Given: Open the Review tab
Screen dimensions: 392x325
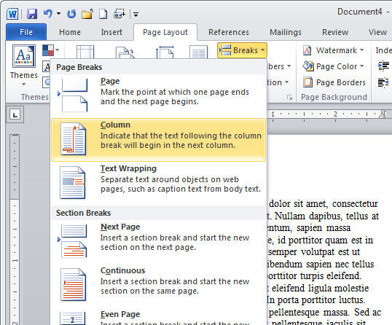Looking at the screenshot, I should (335, 32).
